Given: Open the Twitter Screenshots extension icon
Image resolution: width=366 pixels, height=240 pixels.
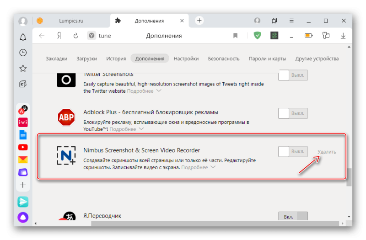Looking at the screenshot, I should (66, 80).
